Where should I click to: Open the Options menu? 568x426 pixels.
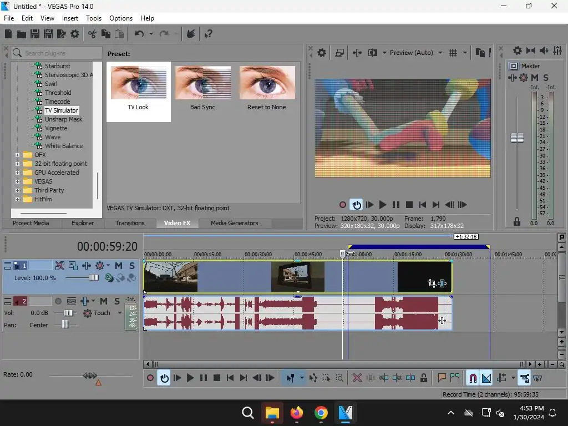click(x=120, y=18)
